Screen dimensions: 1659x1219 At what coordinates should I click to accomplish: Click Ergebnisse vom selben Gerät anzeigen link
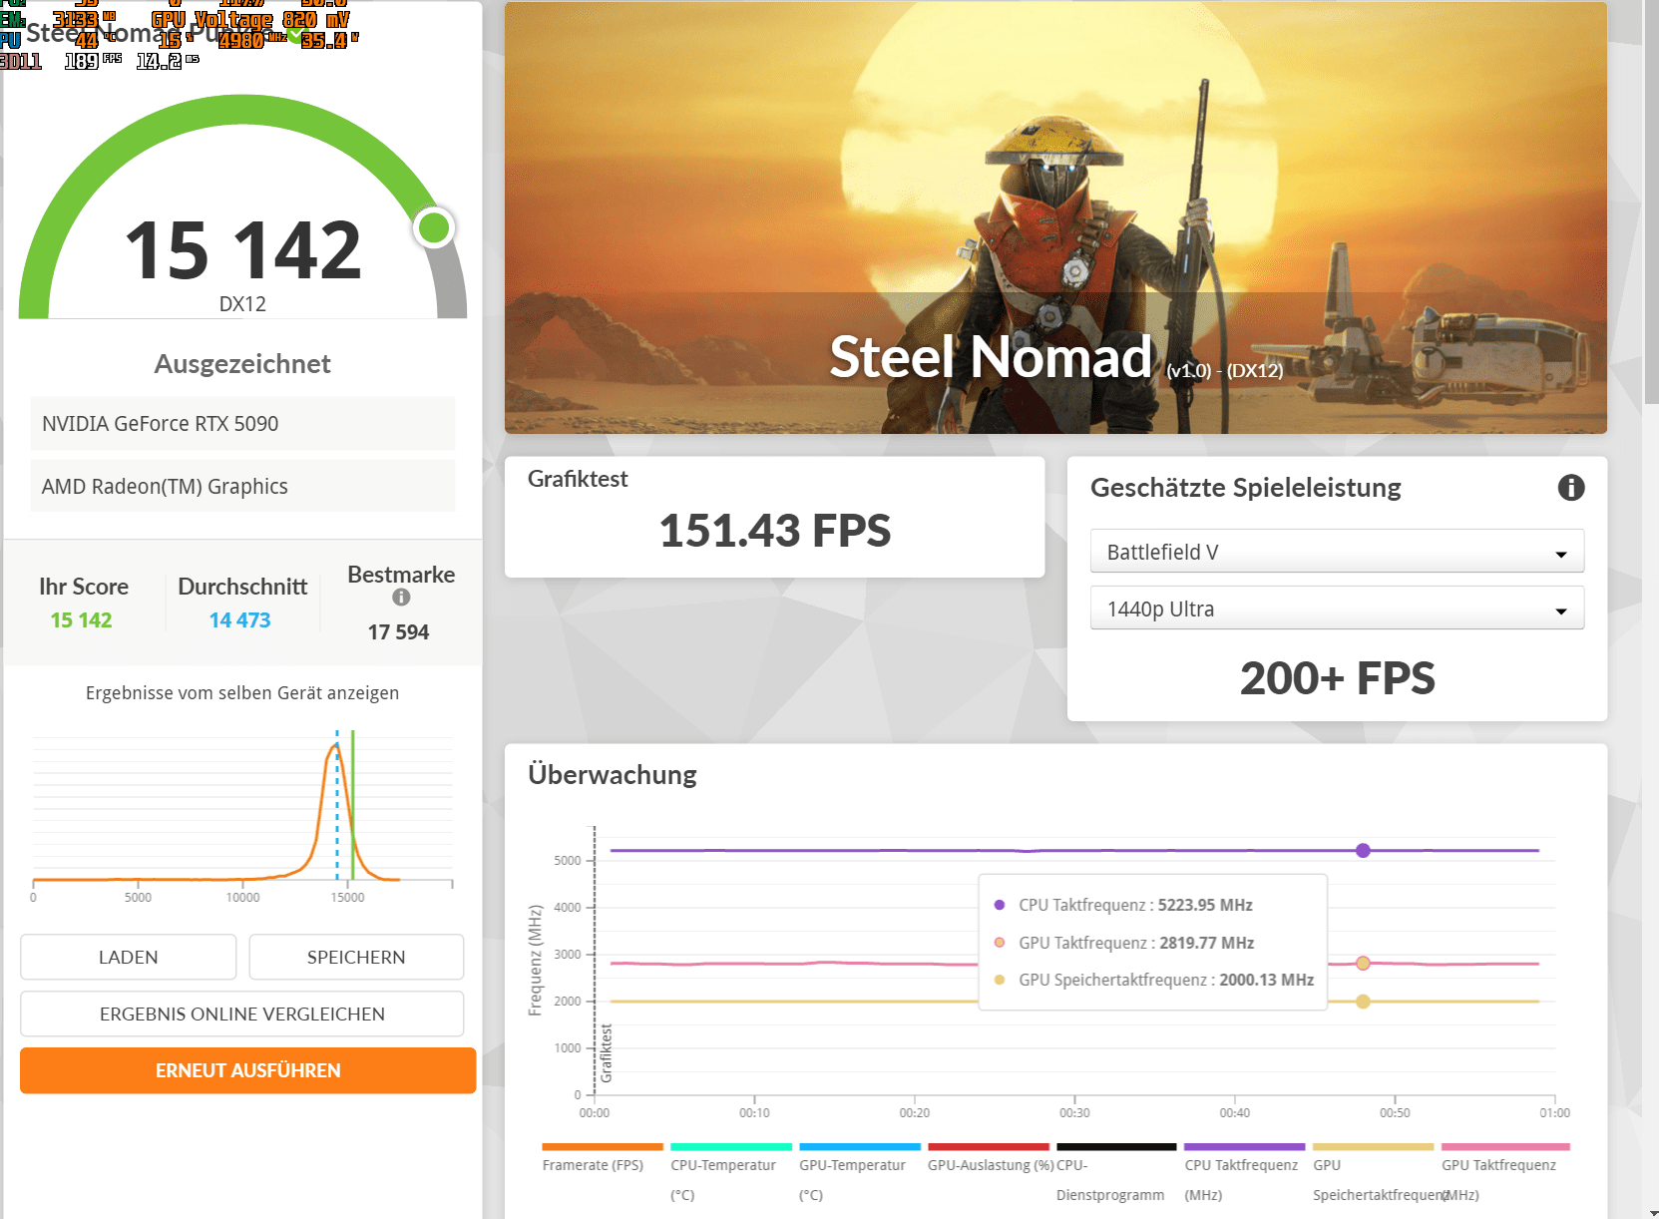click(242, 693)
